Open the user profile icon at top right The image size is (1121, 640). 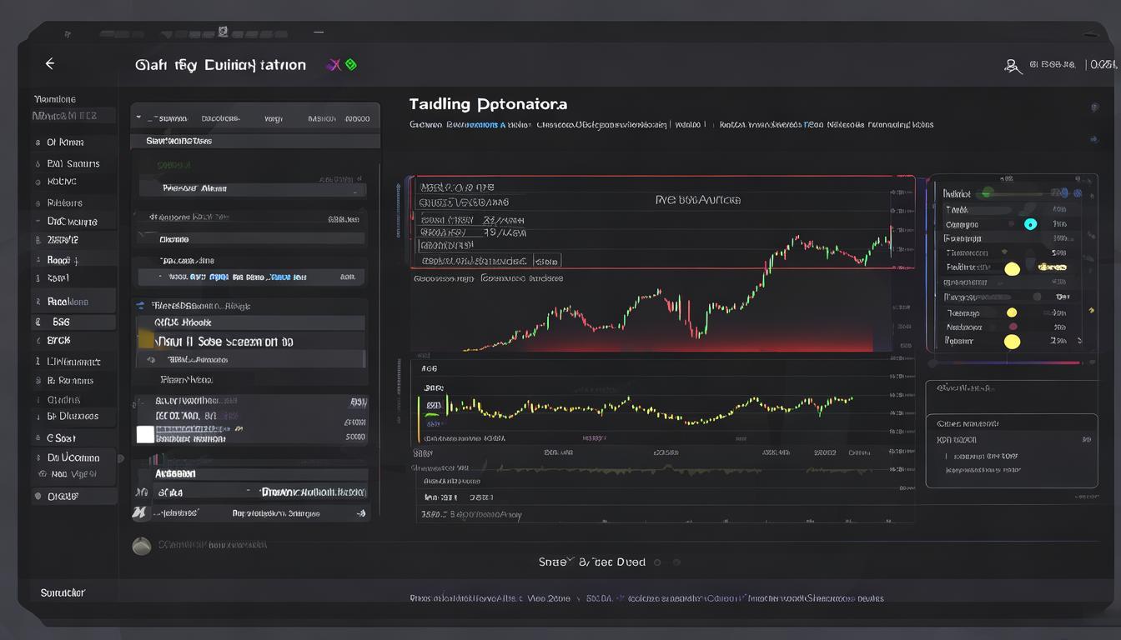click(x=1013, y=66)
